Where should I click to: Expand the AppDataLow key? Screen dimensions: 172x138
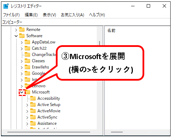[21, 42]
